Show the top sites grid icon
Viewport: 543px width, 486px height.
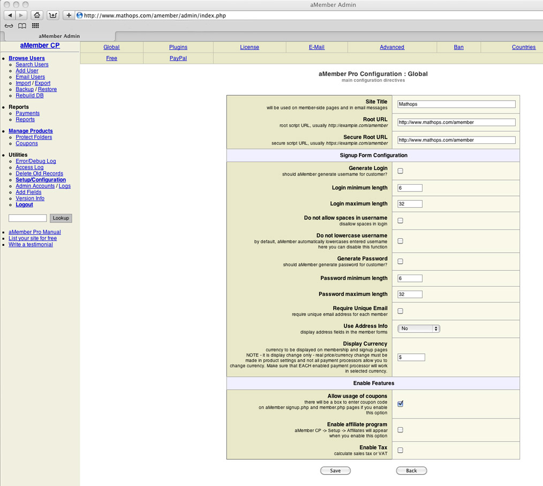(35, 26)
